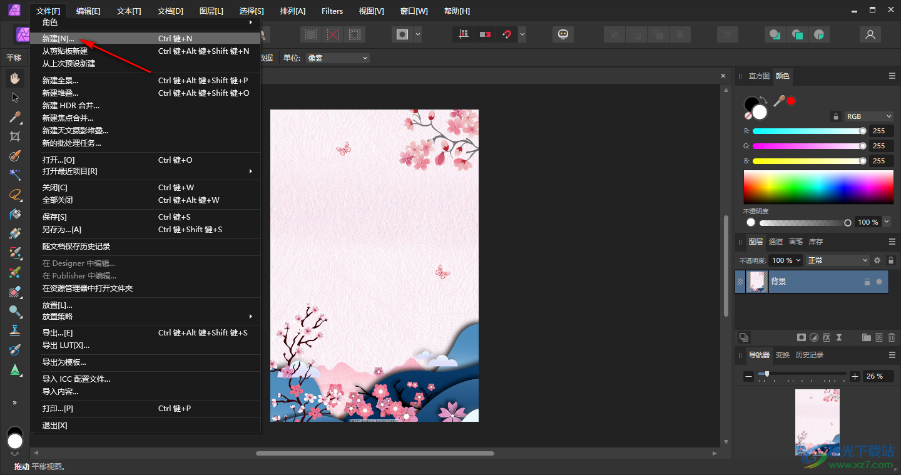Click the live filters hourglass icon
Screen dimensions: 901x475
click(x=839, y=337)
